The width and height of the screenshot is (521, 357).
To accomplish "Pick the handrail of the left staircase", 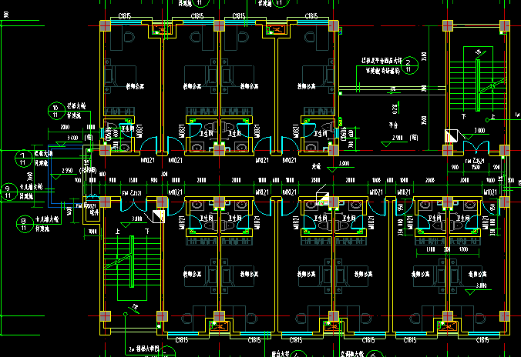I will pyautogui.click(x=132, y=262).
